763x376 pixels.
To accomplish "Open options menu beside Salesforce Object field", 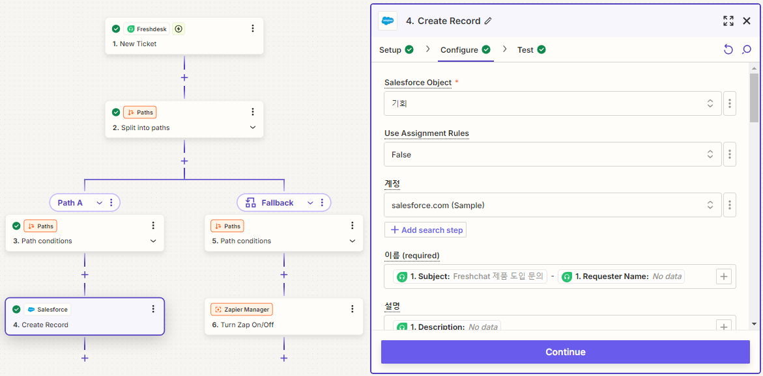I will pos(729,103).
